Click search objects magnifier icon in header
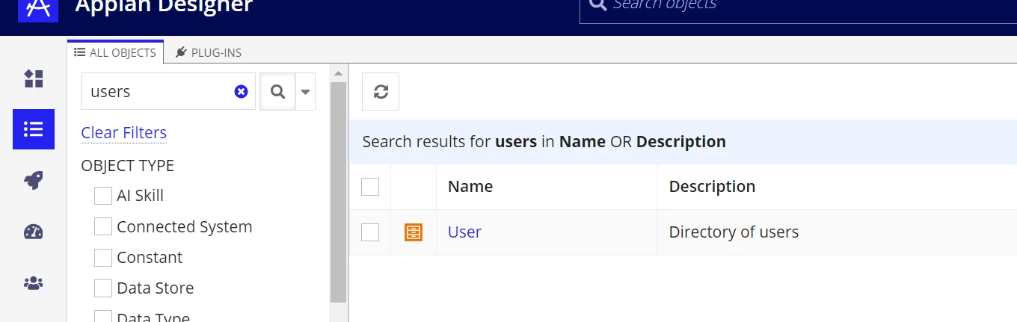 [x=597, y=4]
